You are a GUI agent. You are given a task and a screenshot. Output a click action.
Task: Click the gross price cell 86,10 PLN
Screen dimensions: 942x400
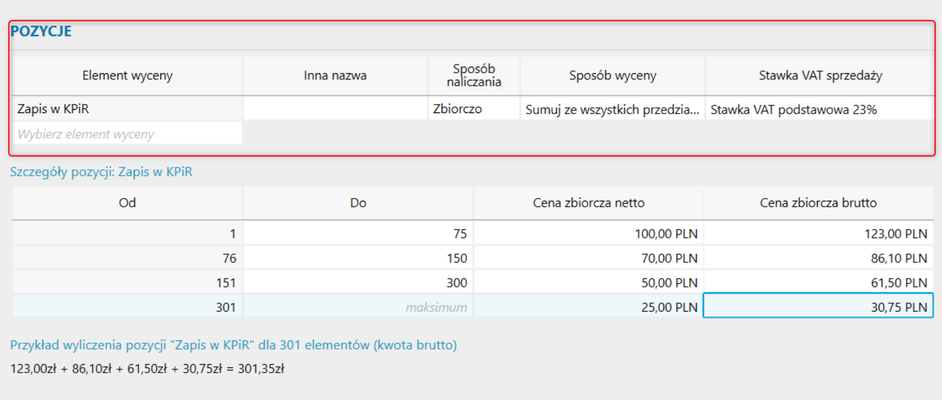click(819, 258)
